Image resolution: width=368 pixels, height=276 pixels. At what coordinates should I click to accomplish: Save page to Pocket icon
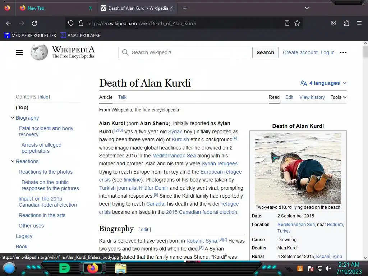pos(333,23)
